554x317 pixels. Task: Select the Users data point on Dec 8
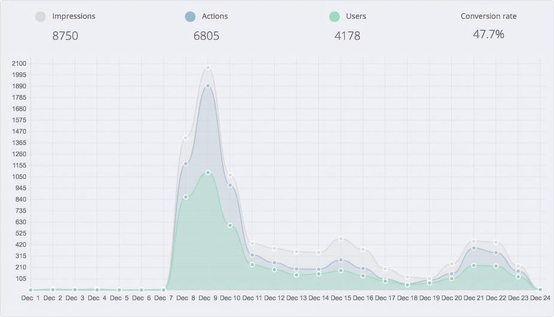[x=186, y=197]
